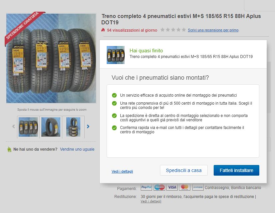Click the PayPal payment icon
This screenshot has height=213, width=275.
point(146,187)
